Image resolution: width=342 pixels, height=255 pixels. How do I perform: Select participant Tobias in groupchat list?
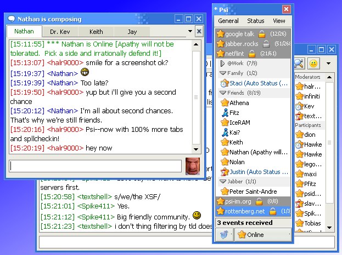(x=310, y=223)
